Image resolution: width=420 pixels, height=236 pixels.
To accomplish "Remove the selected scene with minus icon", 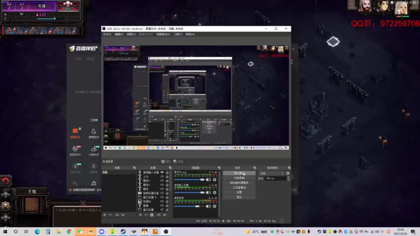I will tap(110, 215).
